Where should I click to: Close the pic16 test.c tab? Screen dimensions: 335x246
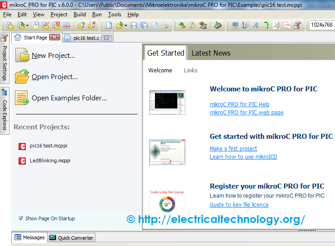click(106, 38)
